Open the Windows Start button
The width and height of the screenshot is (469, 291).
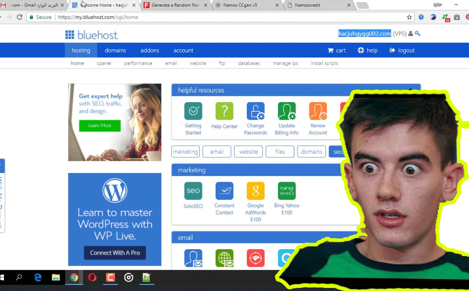pyautogui.click(x=2, y=277)
